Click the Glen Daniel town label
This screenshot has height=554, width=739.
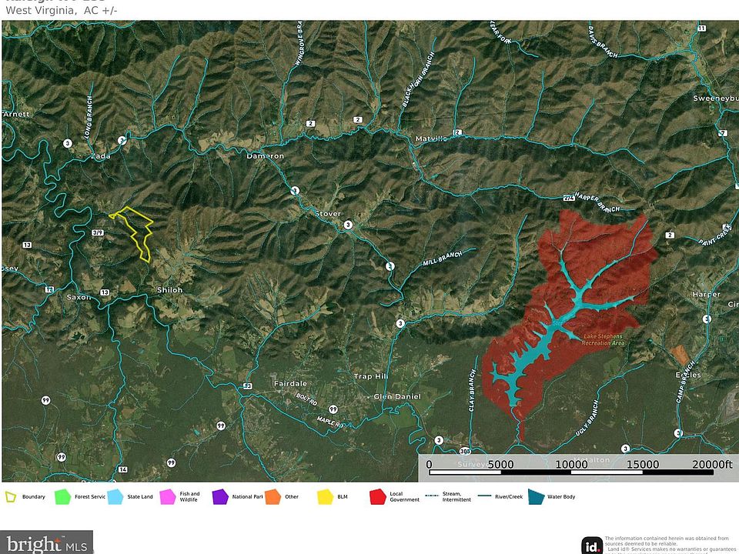click(x=397, y=397)
